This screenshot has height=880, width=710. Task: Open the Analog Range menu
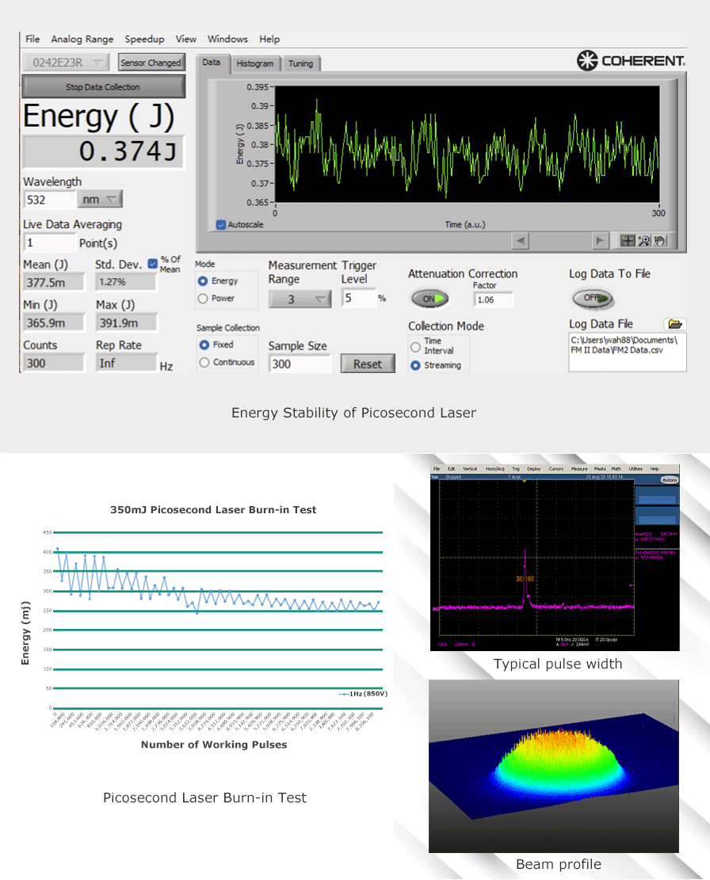pyautogui.click(x=82, y=39)
